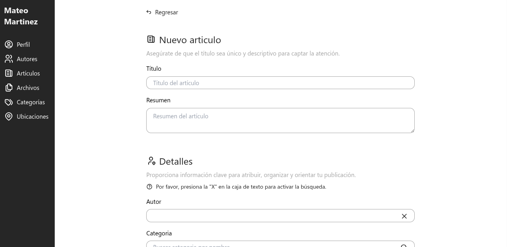Screen dimensions: 507x247
Task: Navigate to Archivos in sidebar
Action: (28, 88)
